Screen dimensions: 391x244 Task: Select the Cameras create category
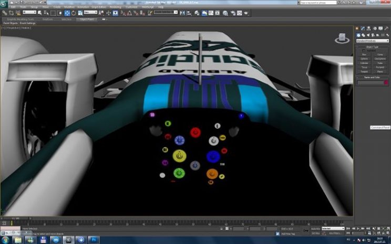click(373, 35)
